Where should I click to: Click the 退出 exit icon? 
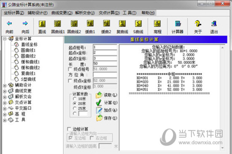pos(214,23)
